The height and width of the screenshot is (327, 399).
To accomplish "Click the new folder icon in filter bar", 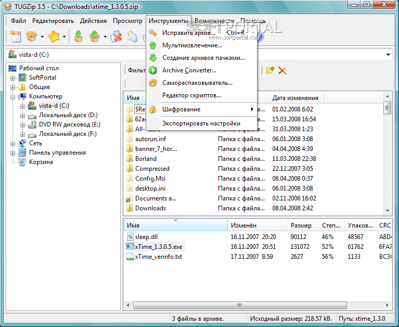I will pyautogui.click(x=270, y=70).
